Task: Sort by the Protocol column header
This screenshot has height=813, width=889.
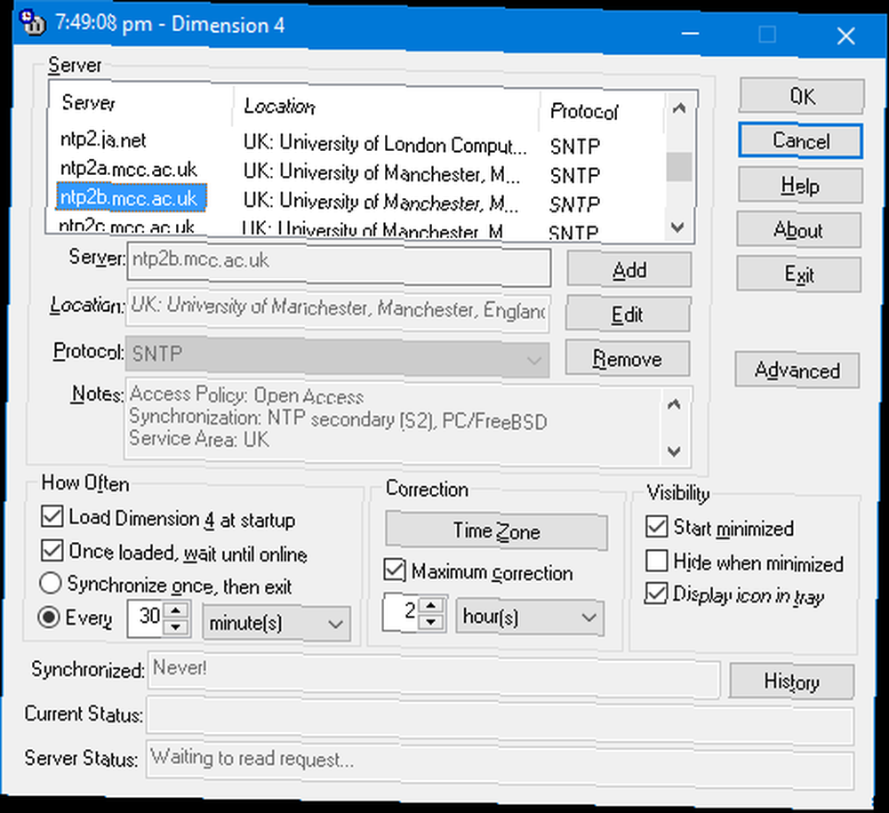Action: pos(601,112)
